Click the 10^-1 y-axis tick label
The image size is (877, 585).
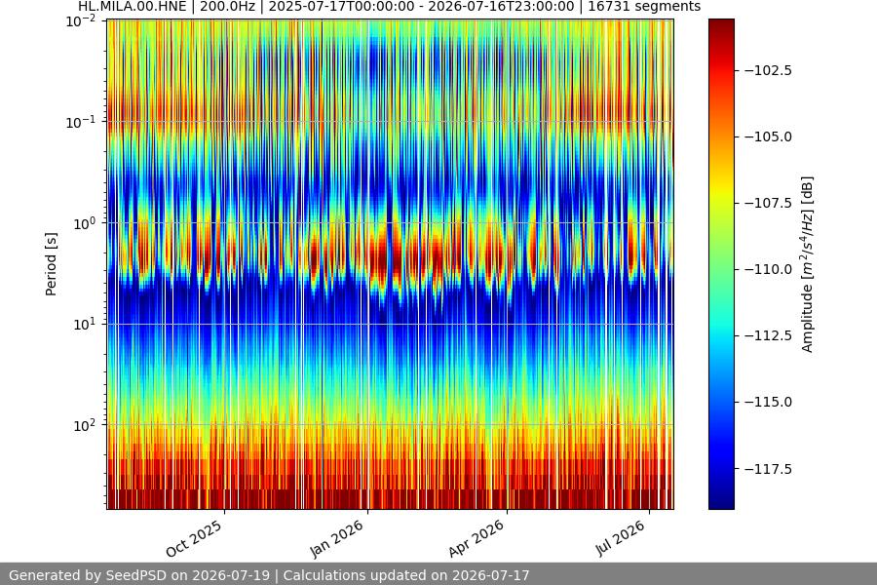click(x=81, y=123)
